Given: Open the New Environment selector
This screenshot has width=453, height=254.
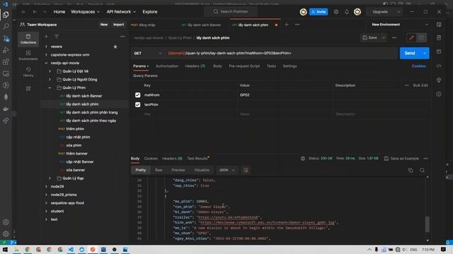Looking at the screenshot, I should coord(400,25).
